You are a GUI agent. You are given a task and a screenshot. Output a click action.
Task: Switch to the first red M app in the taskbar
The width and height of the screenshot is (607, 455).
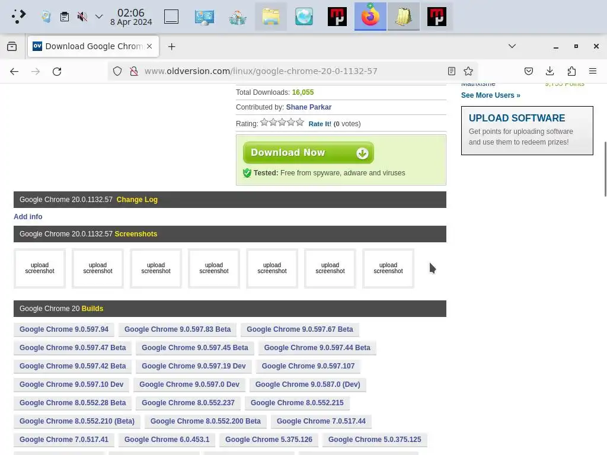337,17
